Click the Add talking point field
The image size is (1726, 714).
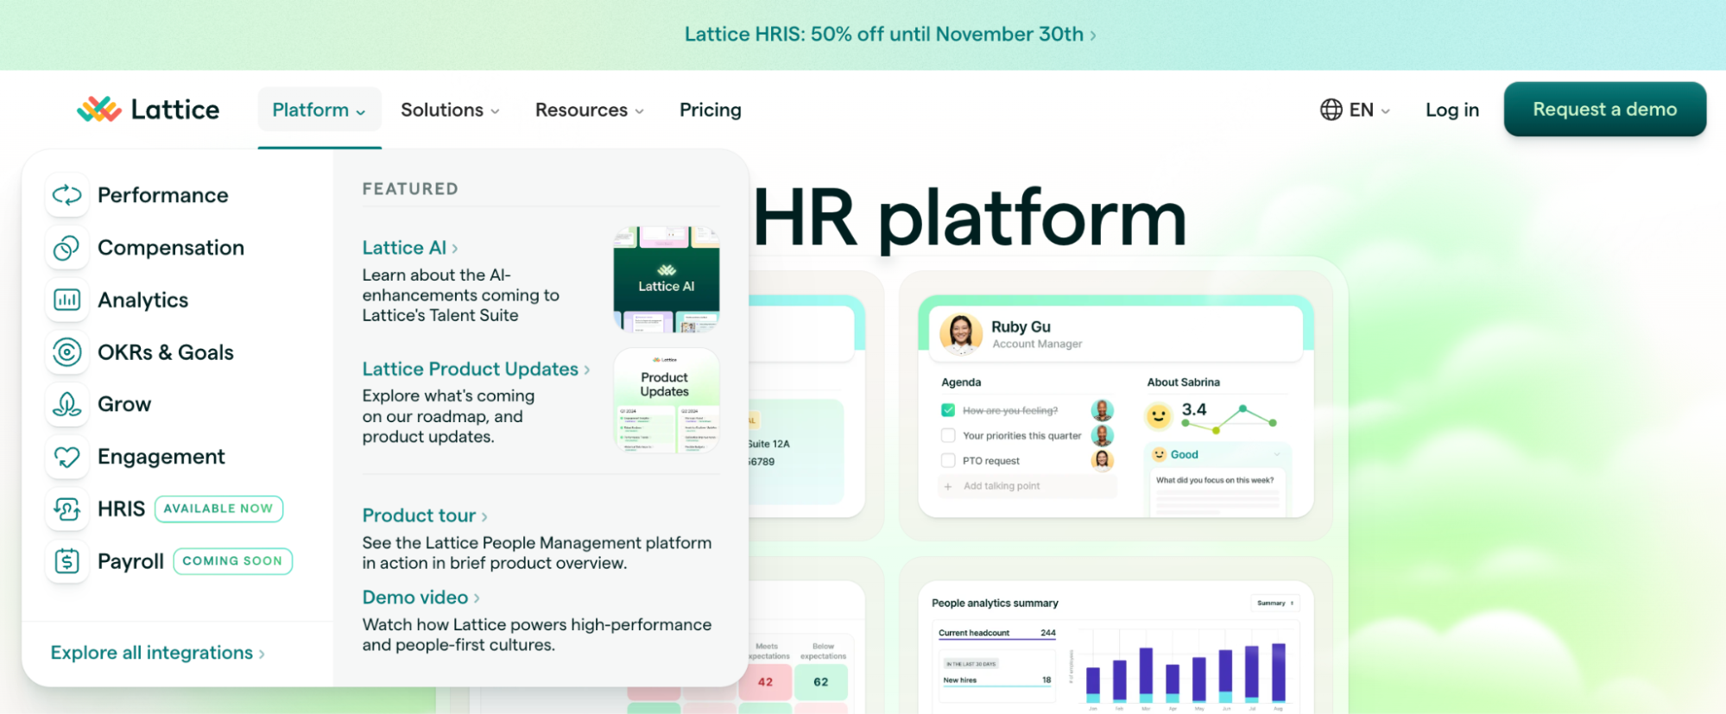[x=1027, y=486]
